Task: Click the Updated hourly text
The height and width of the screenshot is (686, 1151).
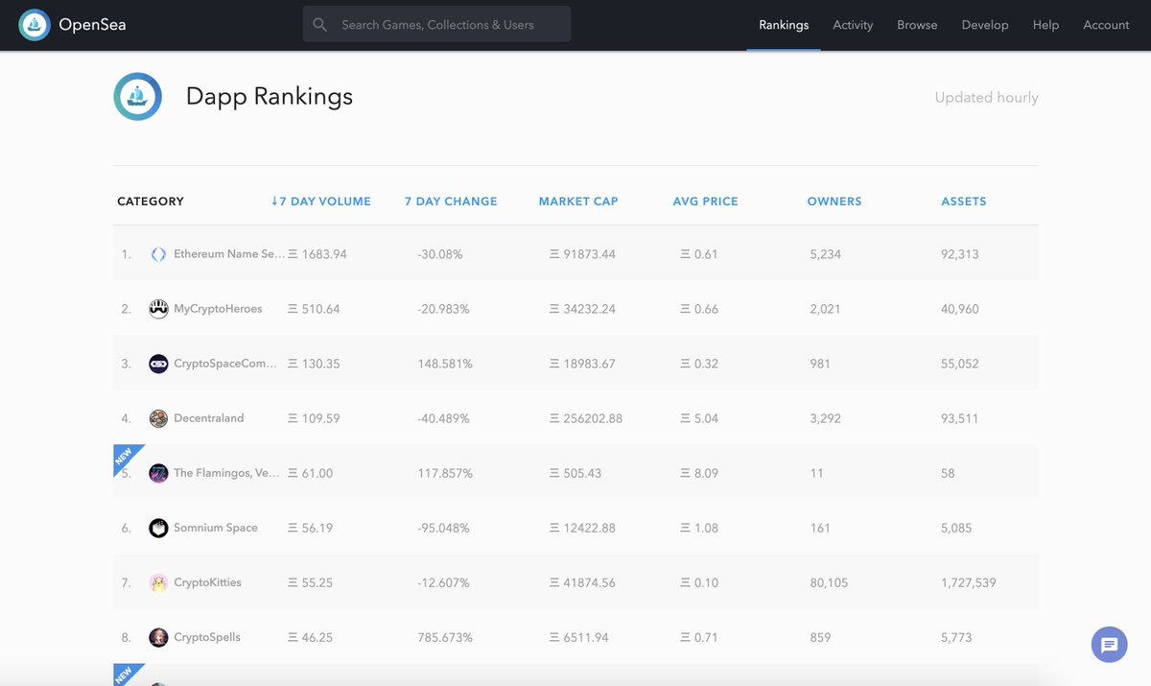Action: tap(987, 97)
